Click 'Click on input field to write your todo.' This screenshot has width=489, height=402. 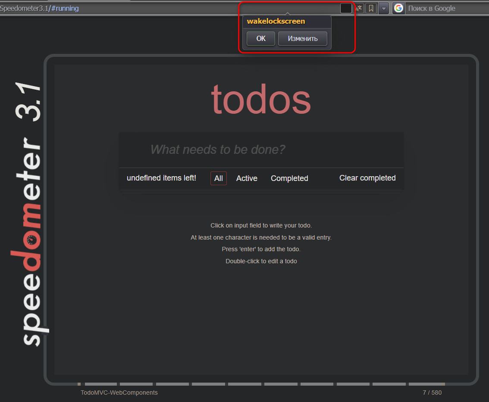[x=261, y=225]
